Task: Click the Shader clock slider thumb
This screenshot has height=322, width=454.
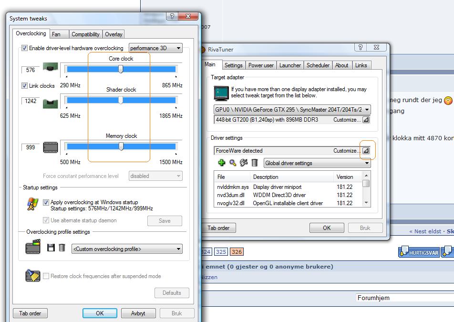Action: point(121,100)
